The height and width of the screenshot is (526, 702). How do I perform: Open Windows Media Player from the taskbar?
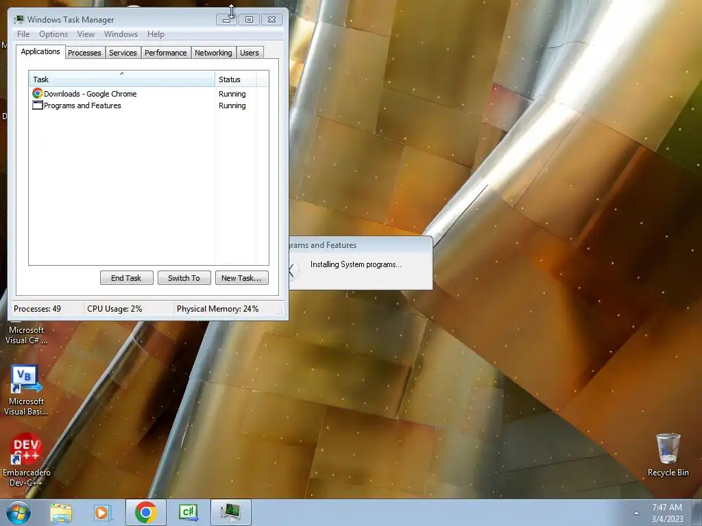(x=102, y=512)
